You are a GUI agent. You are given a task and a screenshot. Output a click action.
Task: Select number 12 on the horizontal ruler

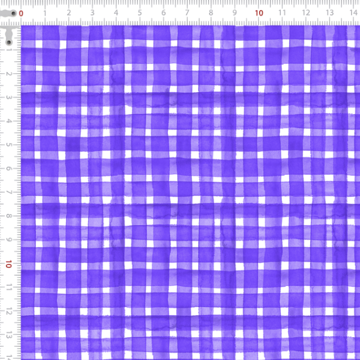point(306,13)
